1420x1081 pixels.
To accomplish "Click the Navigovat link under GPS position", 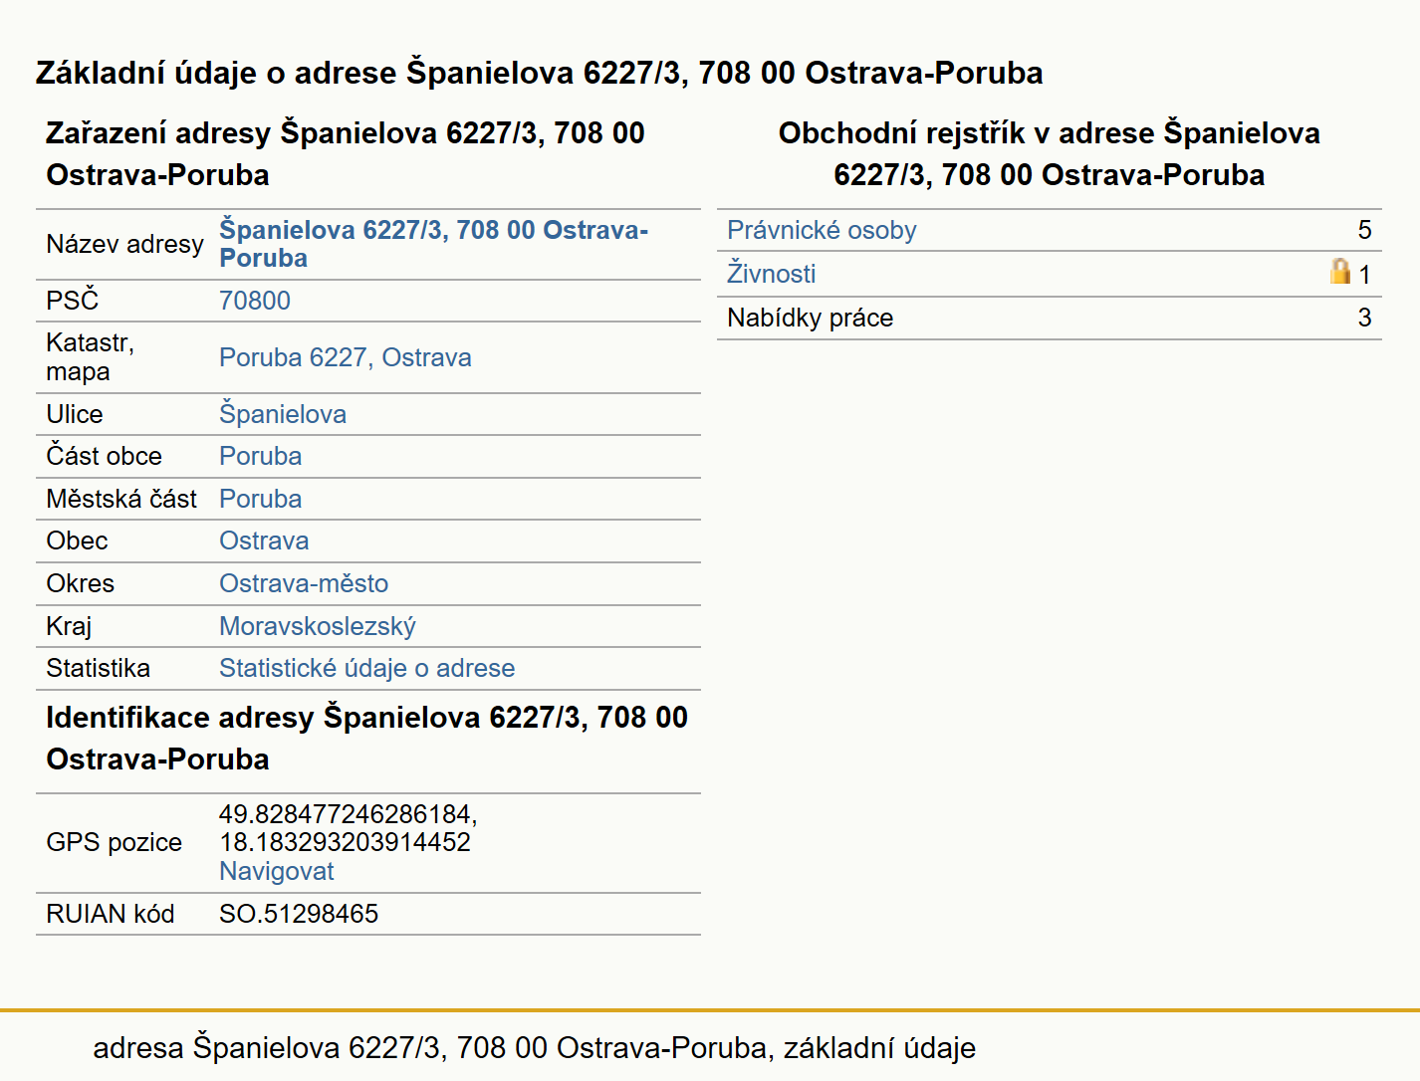I will (x=277, y=871).
